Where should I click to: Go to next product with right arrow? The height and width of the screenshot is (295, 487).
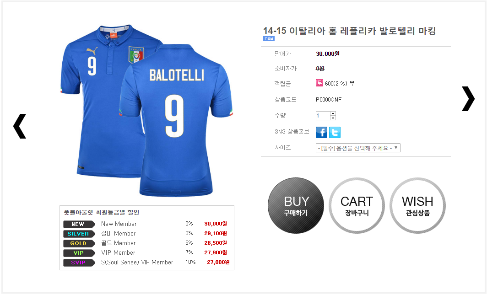coord(468,99)
